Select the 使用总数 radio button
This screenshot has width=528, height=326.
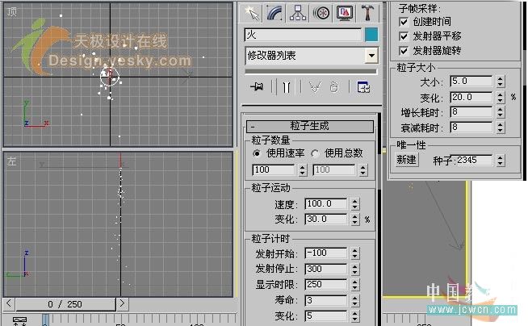tap(315, 153)
